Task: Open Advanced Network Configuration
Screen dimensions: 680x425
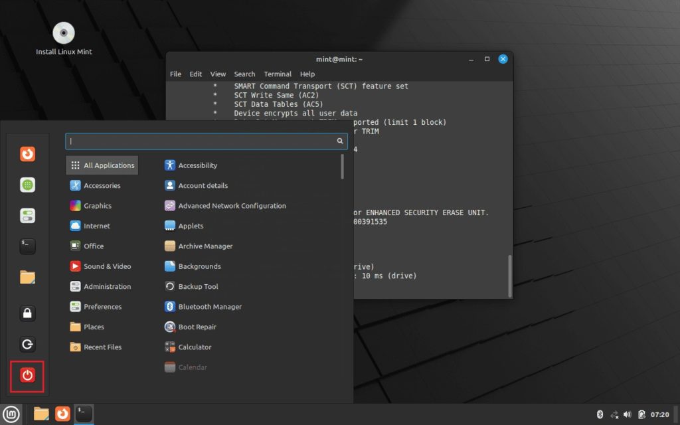Action: click(x=225, y=206)
